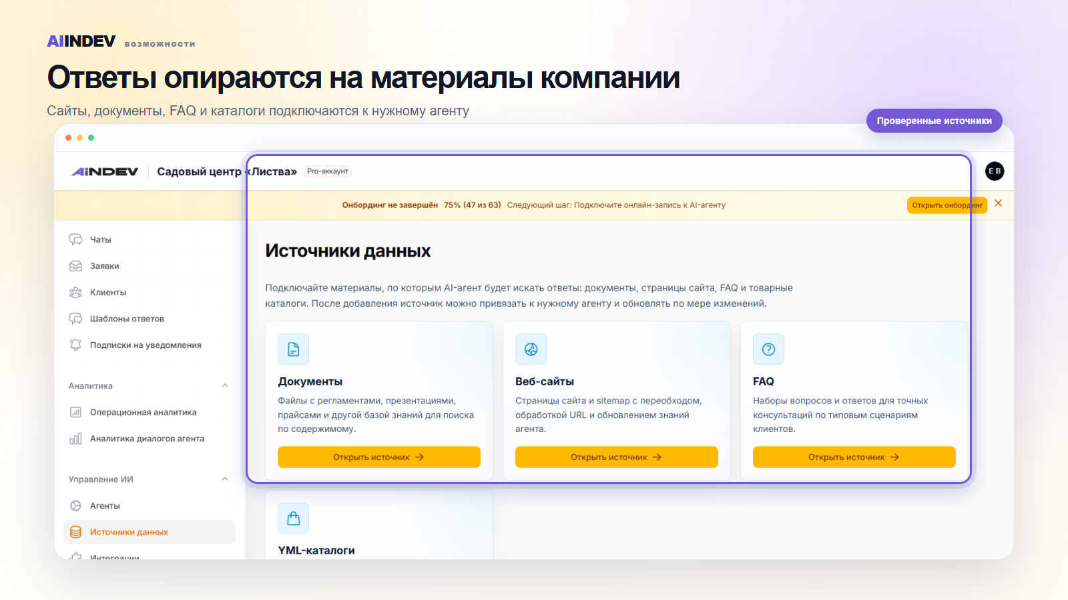Click the database icon for Источники данных
1068x600 pixels.
point(75,532)
